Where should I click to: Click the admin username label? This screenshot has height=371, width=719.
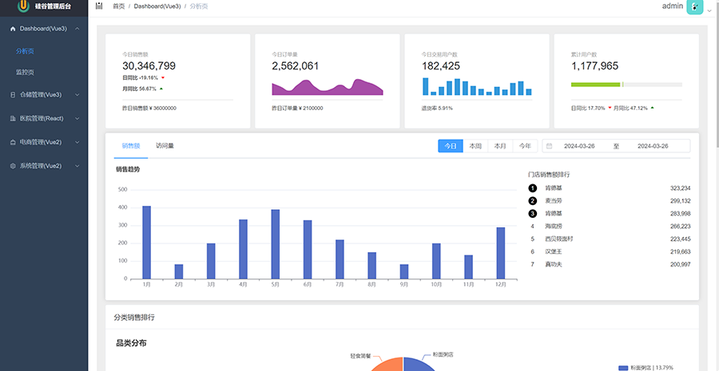click(673, 6)
